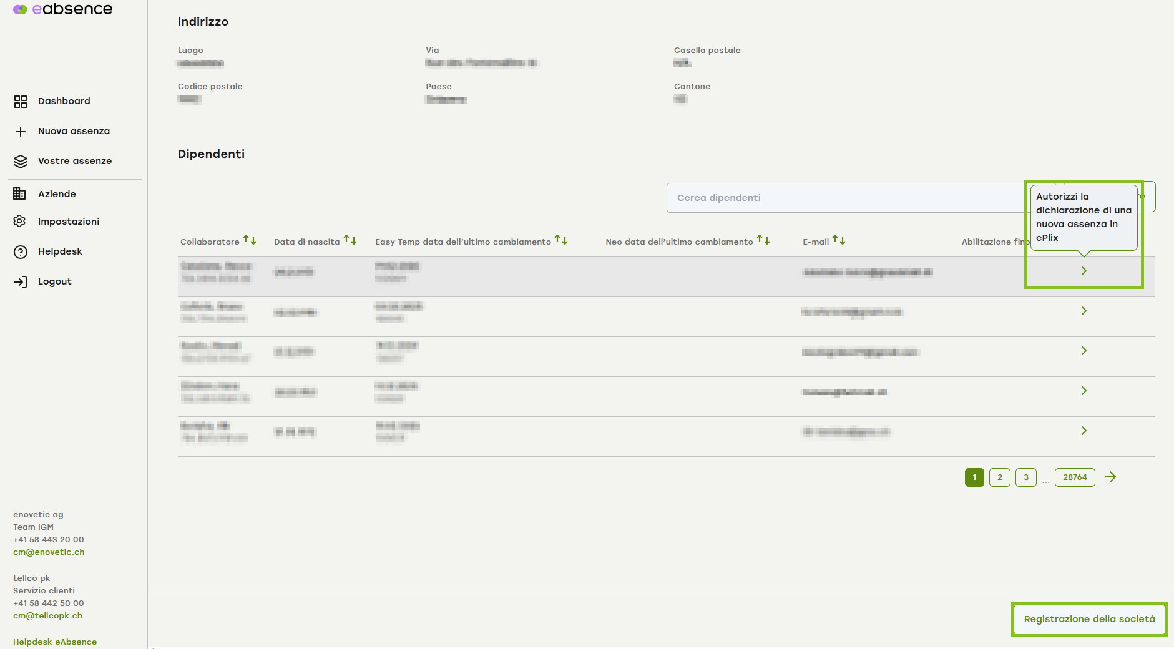1174x649 pixels.
Task: Click Registrazione della società button
Action: click(1089, 619)
